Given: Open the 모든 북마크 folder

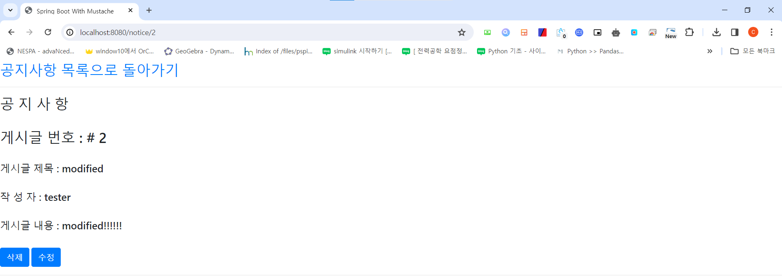Looking at the screenshot, I should [x=753, y=51].
